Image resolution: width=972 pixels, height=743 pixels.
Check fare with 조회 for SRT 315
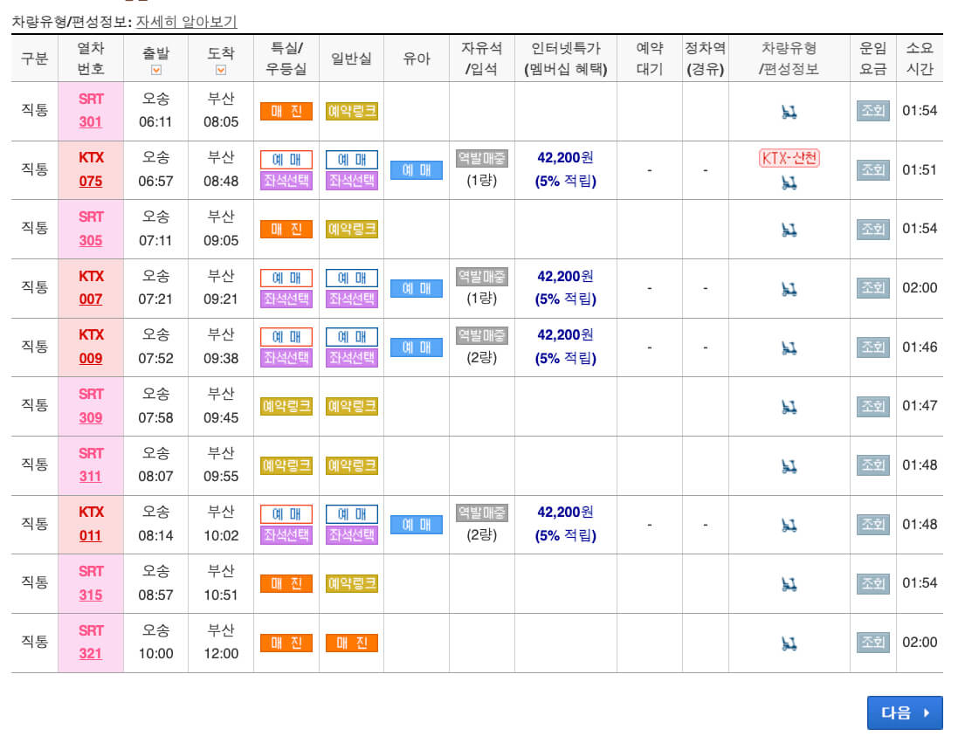pyautogui.click(x=872, y=584)
